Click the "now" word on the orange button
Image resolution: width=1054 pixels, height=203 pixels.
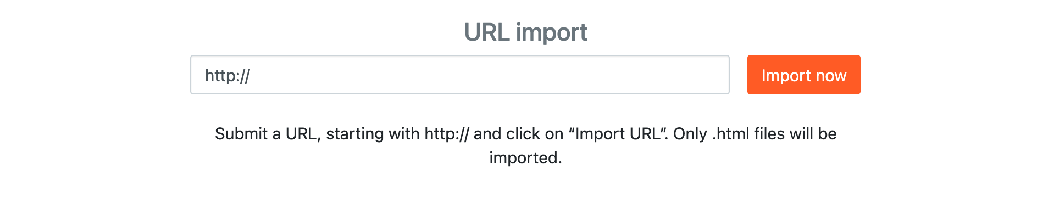[831, 76]
